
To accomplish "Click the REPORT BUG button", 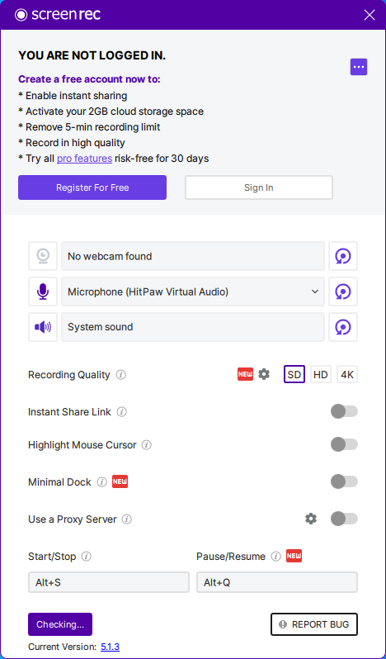I will pos(314,624).
